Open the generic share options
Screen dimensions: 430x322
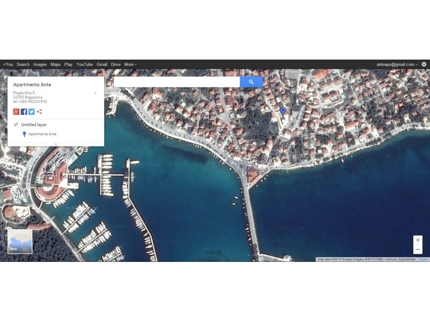pos(39,112)
